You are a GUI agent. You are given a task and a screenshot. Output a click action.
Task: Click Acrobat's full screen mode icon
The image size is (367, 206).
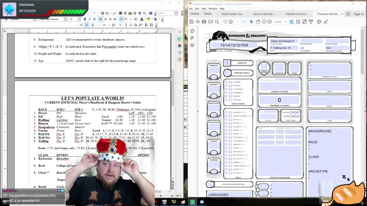pos(304,22)
